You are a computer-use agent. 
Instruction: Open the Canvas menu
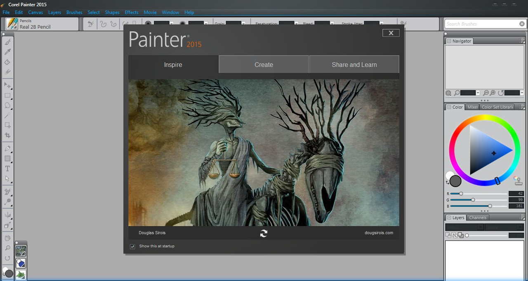pos(35,12)
